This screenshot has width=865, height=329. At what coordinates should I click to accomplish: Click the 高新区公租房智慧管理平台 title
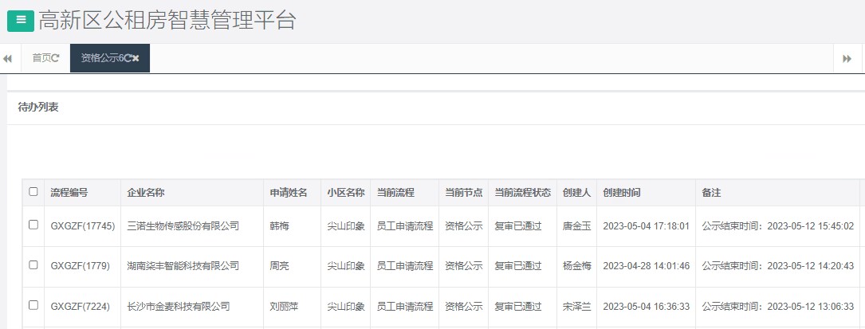click(x=167, y=21)
